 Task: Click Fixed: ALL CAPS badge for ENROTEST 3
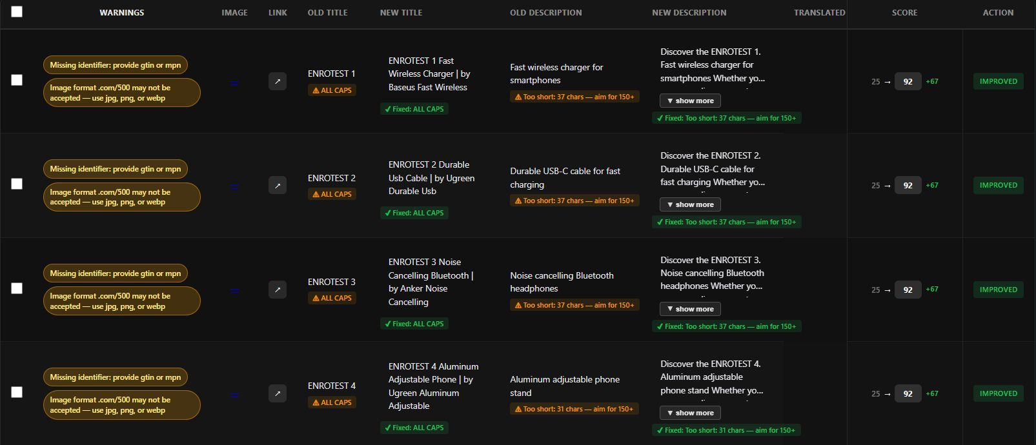coord(414,324)
